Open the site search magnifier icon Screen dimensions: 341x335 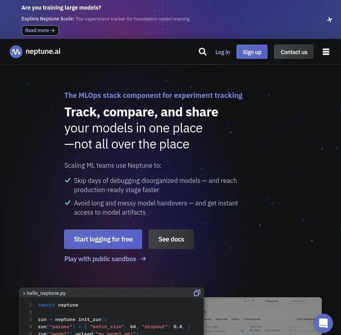pyautogui.click(x=202, y=52)
